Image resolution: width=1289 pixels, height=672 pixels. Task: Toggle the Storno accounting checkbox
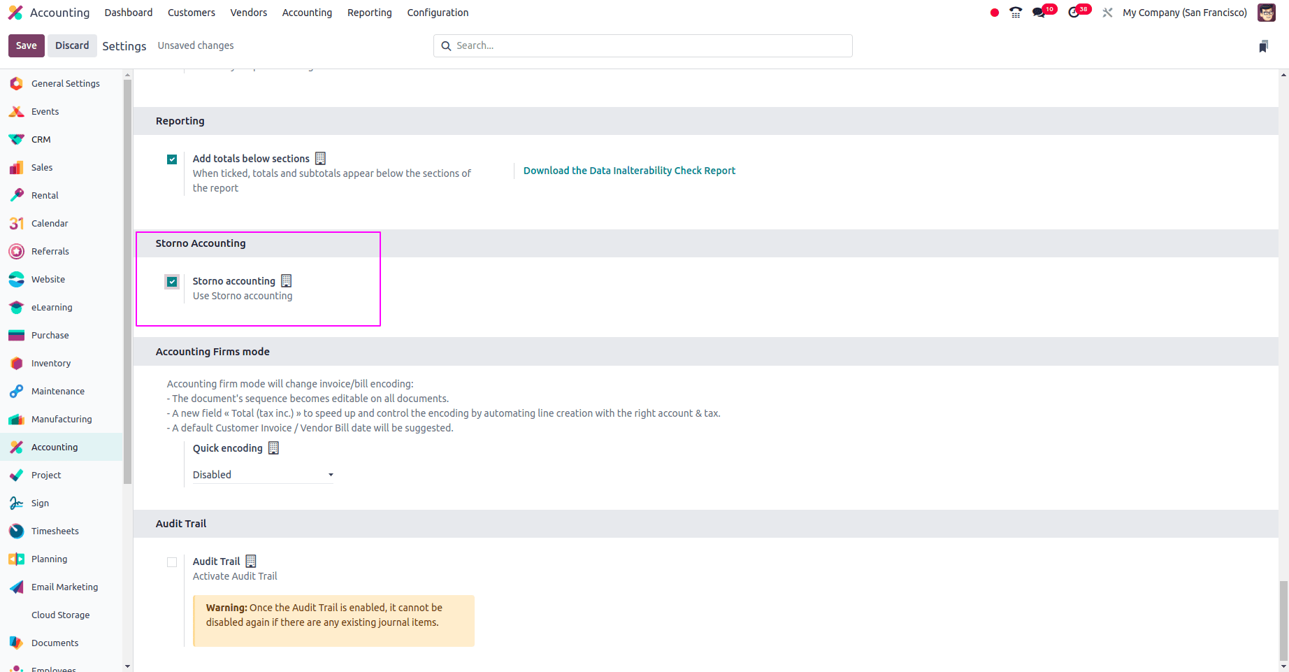click(172, 282)
